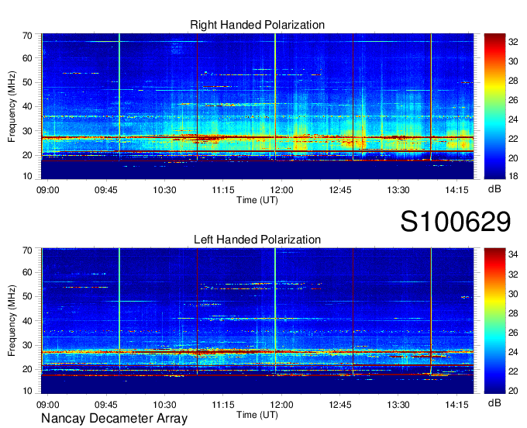Click the '40' frequency tick of Right Handed plot
The image size is (527, 428).
[x=28, y=106]
